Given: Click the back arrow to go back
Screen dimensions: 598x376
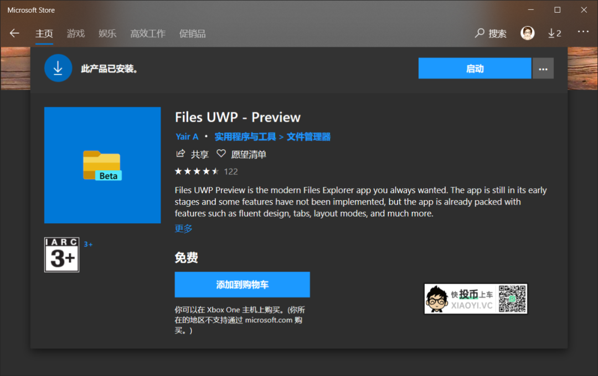Looking at the screenshot, I should pos(14,33).
